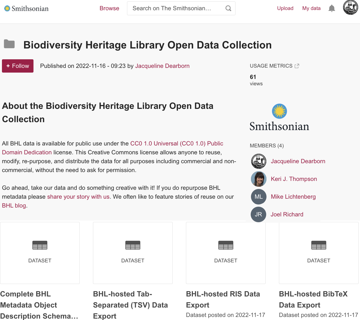
Task: Visit the BHL blog
Action: click(14, 205)
